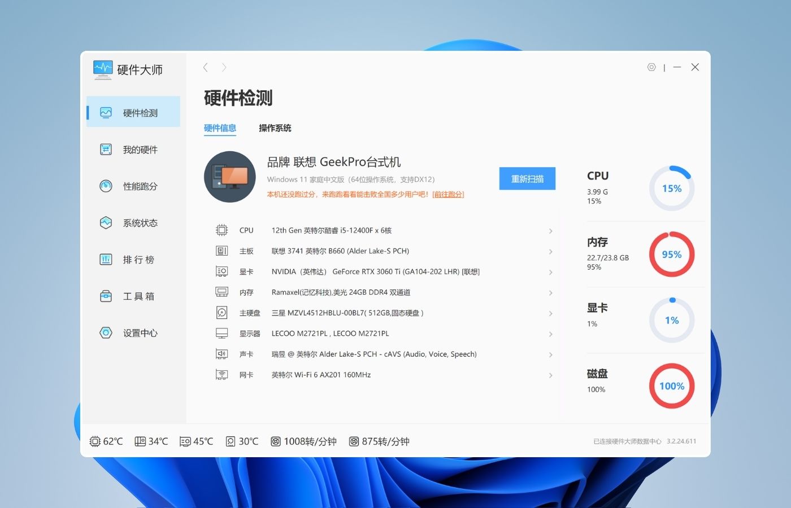Select 硬件检测 in the sidebar

point(133,111)
